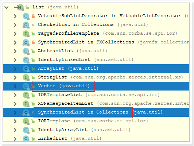
Task: Click public icon beside IdentityArrayList
Action: (x=33, y=130)
